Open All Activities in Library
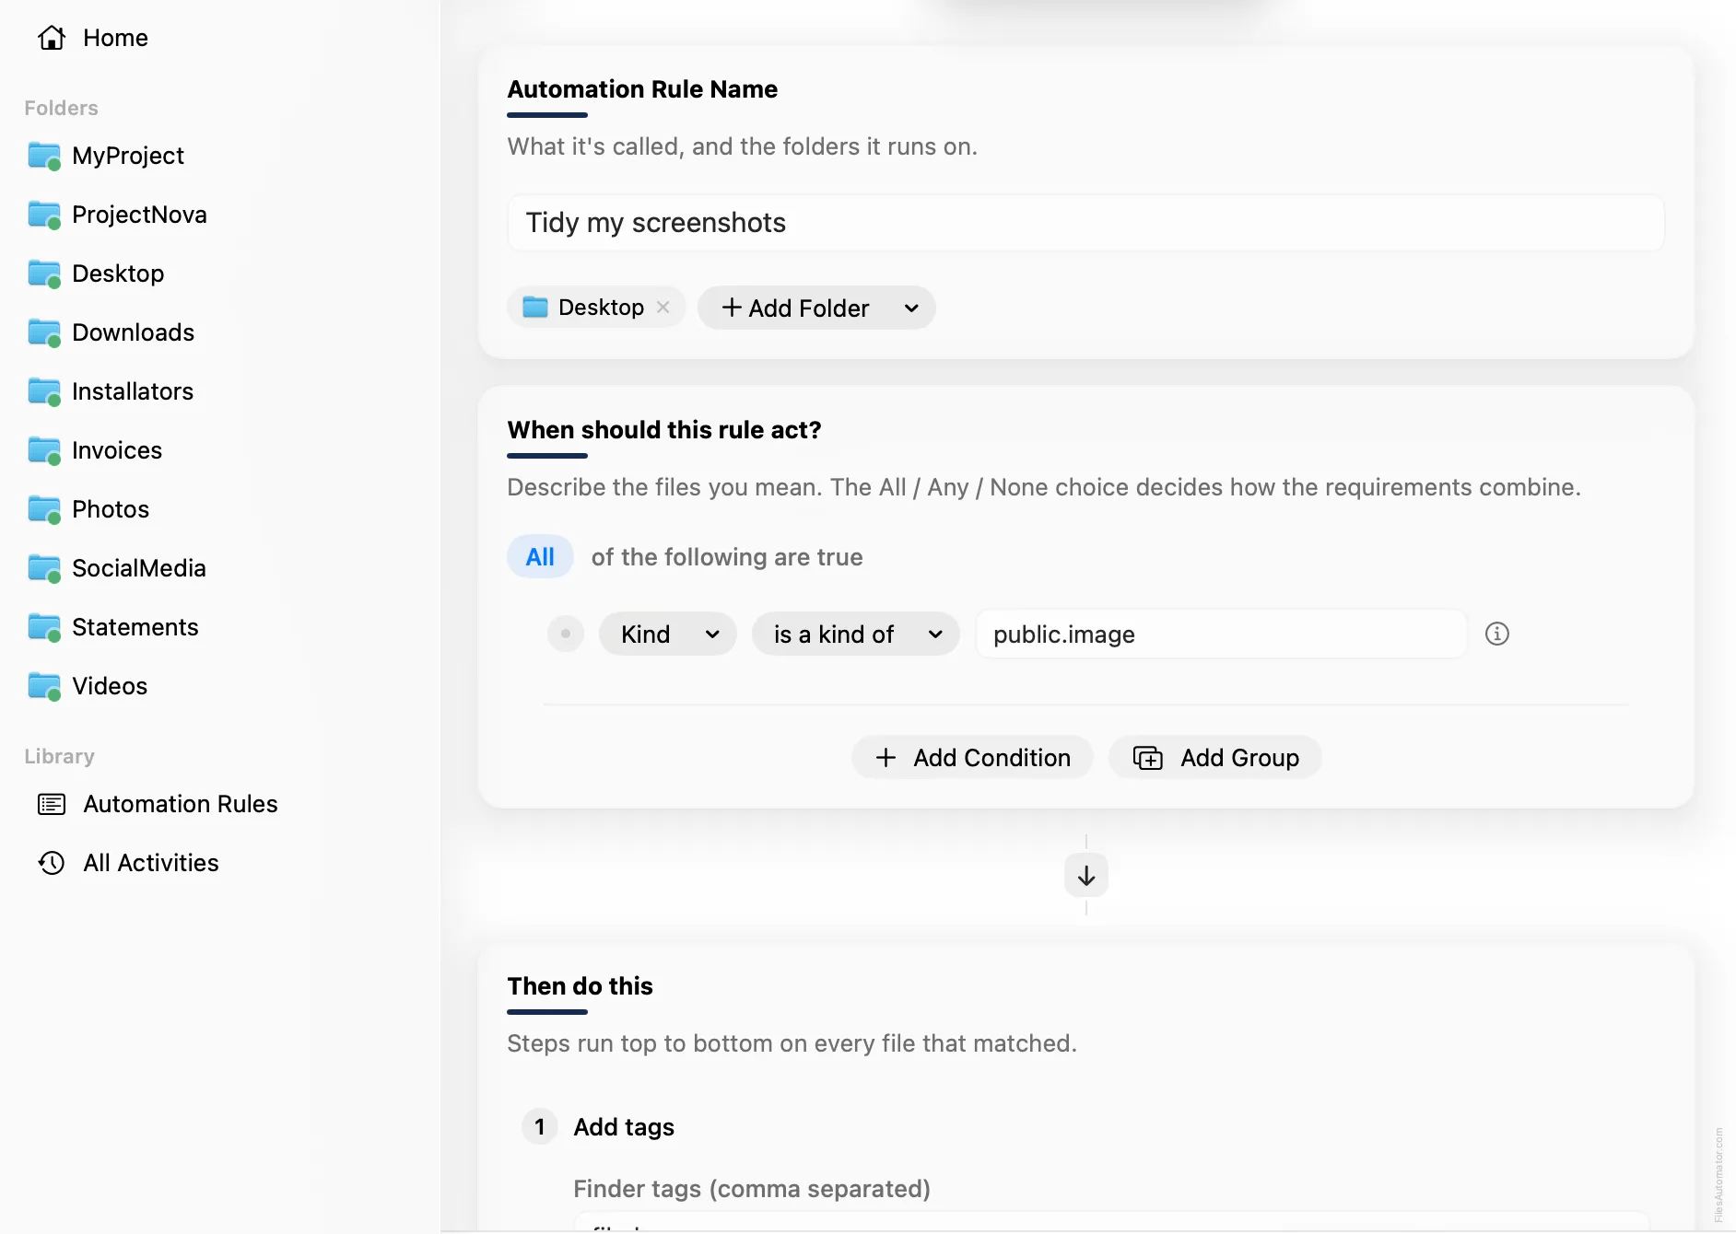The height and width of the screenshot is (1234, 1736). tap(151, 863)
